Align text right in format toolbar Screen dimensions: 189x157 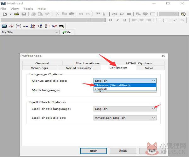[x=148, y=20]
